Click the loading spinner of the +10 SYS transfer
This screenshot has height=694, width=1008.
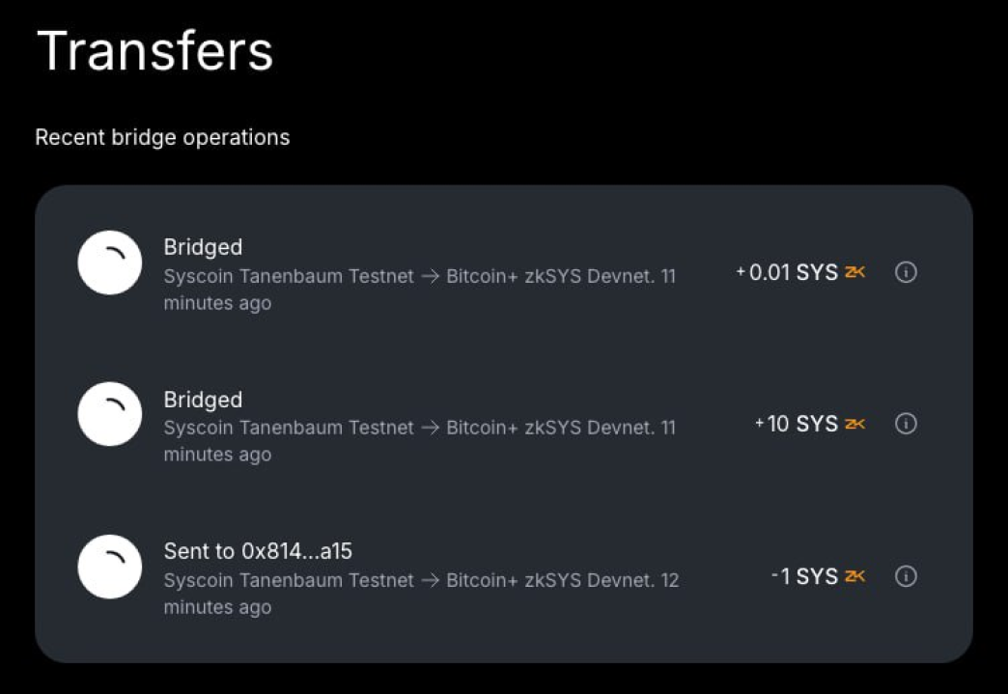(110, 414)
